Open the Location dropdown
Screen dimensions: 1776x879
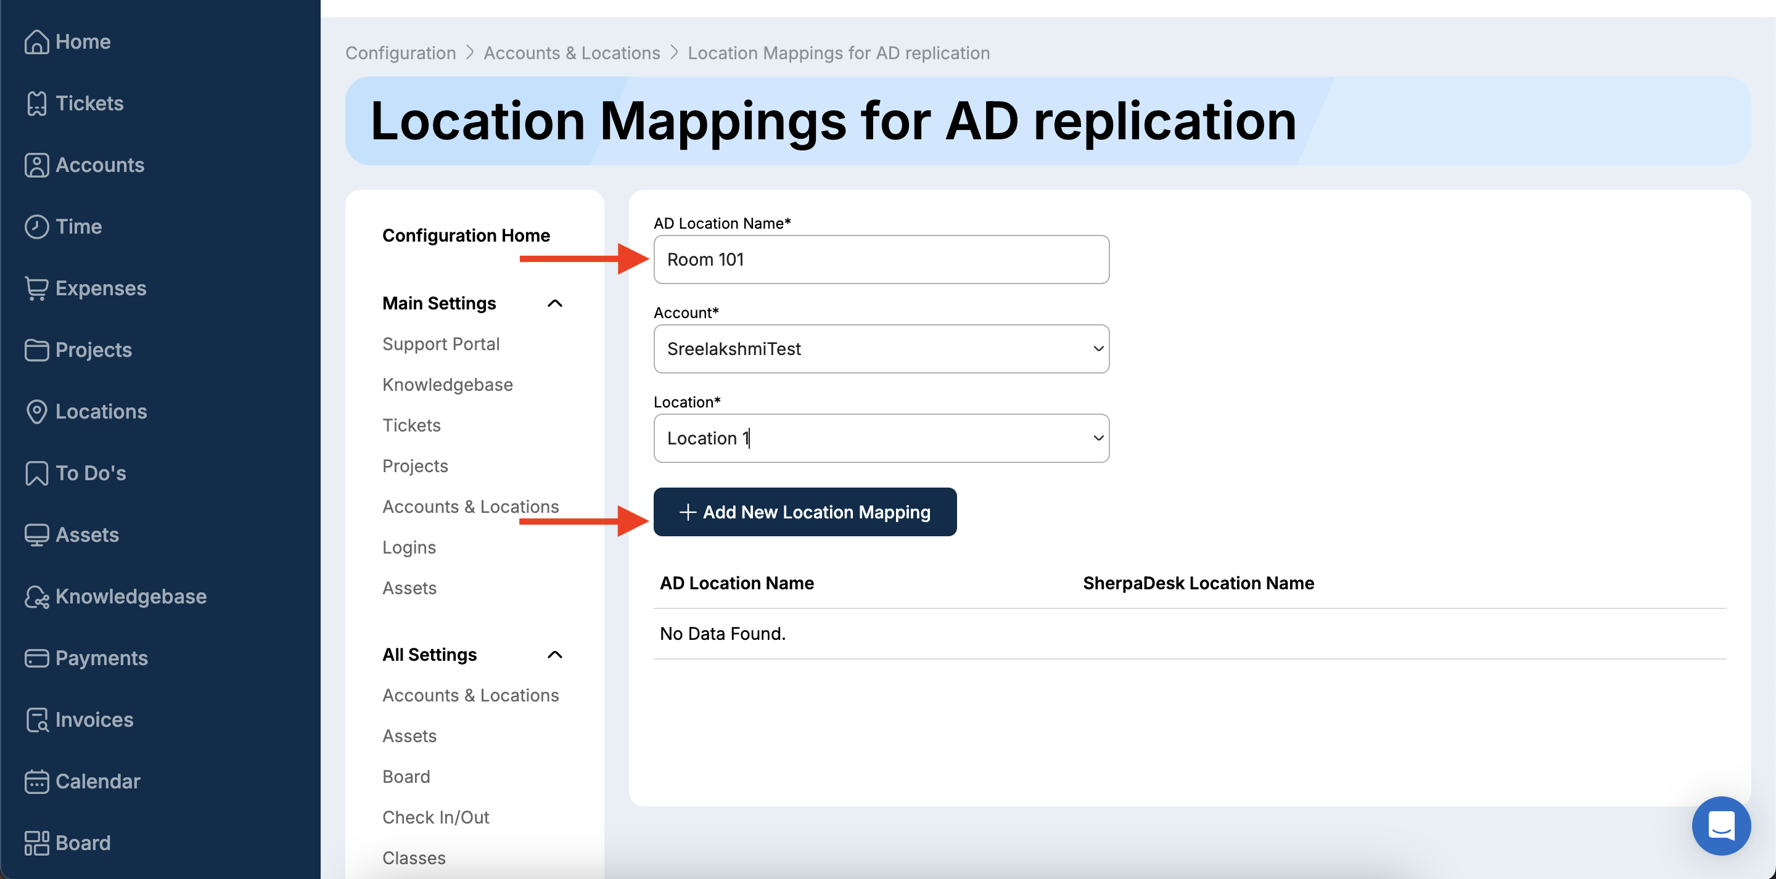pyautogui.click(x=881, y=438)
